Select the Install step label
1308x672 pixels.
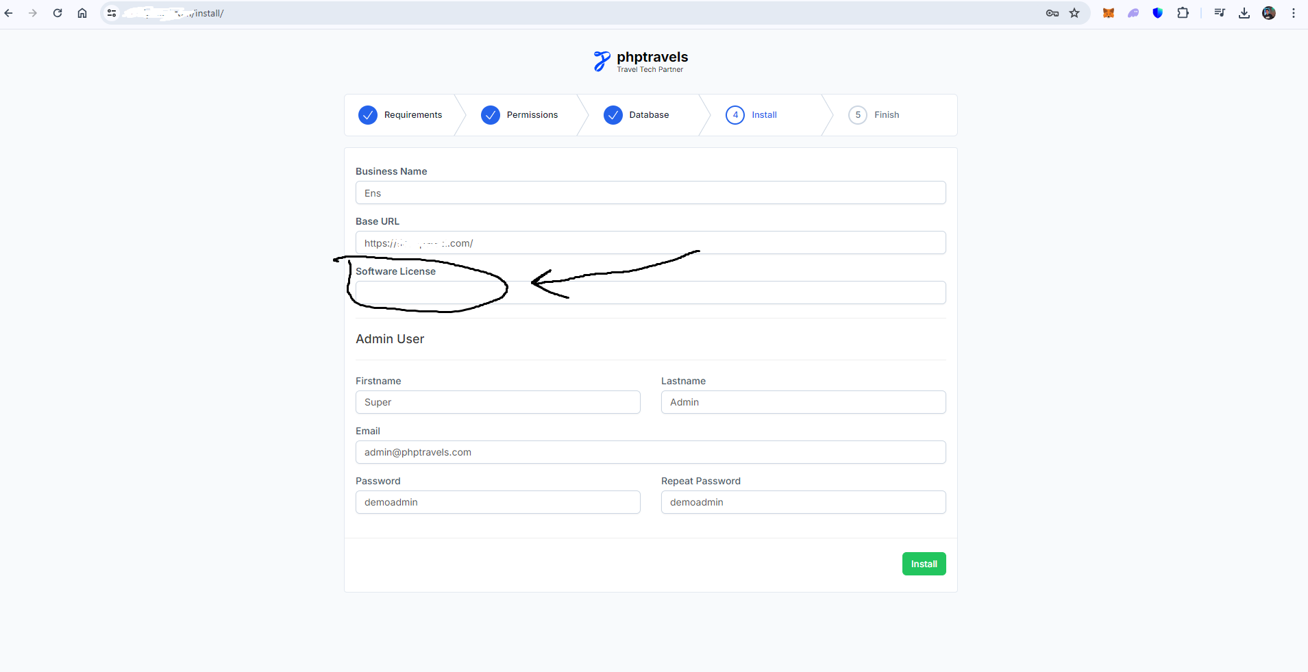click(765, 115)
